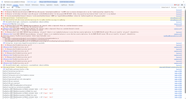186x99 pixels.
Task: Click Switch DevTools to Chinese
Action: [x=67, y=2]
